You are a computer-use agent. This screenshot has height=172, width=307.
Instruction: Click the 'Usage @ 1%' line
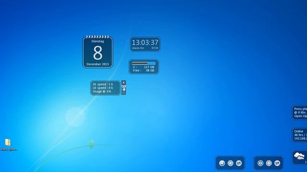coord(102,91)
